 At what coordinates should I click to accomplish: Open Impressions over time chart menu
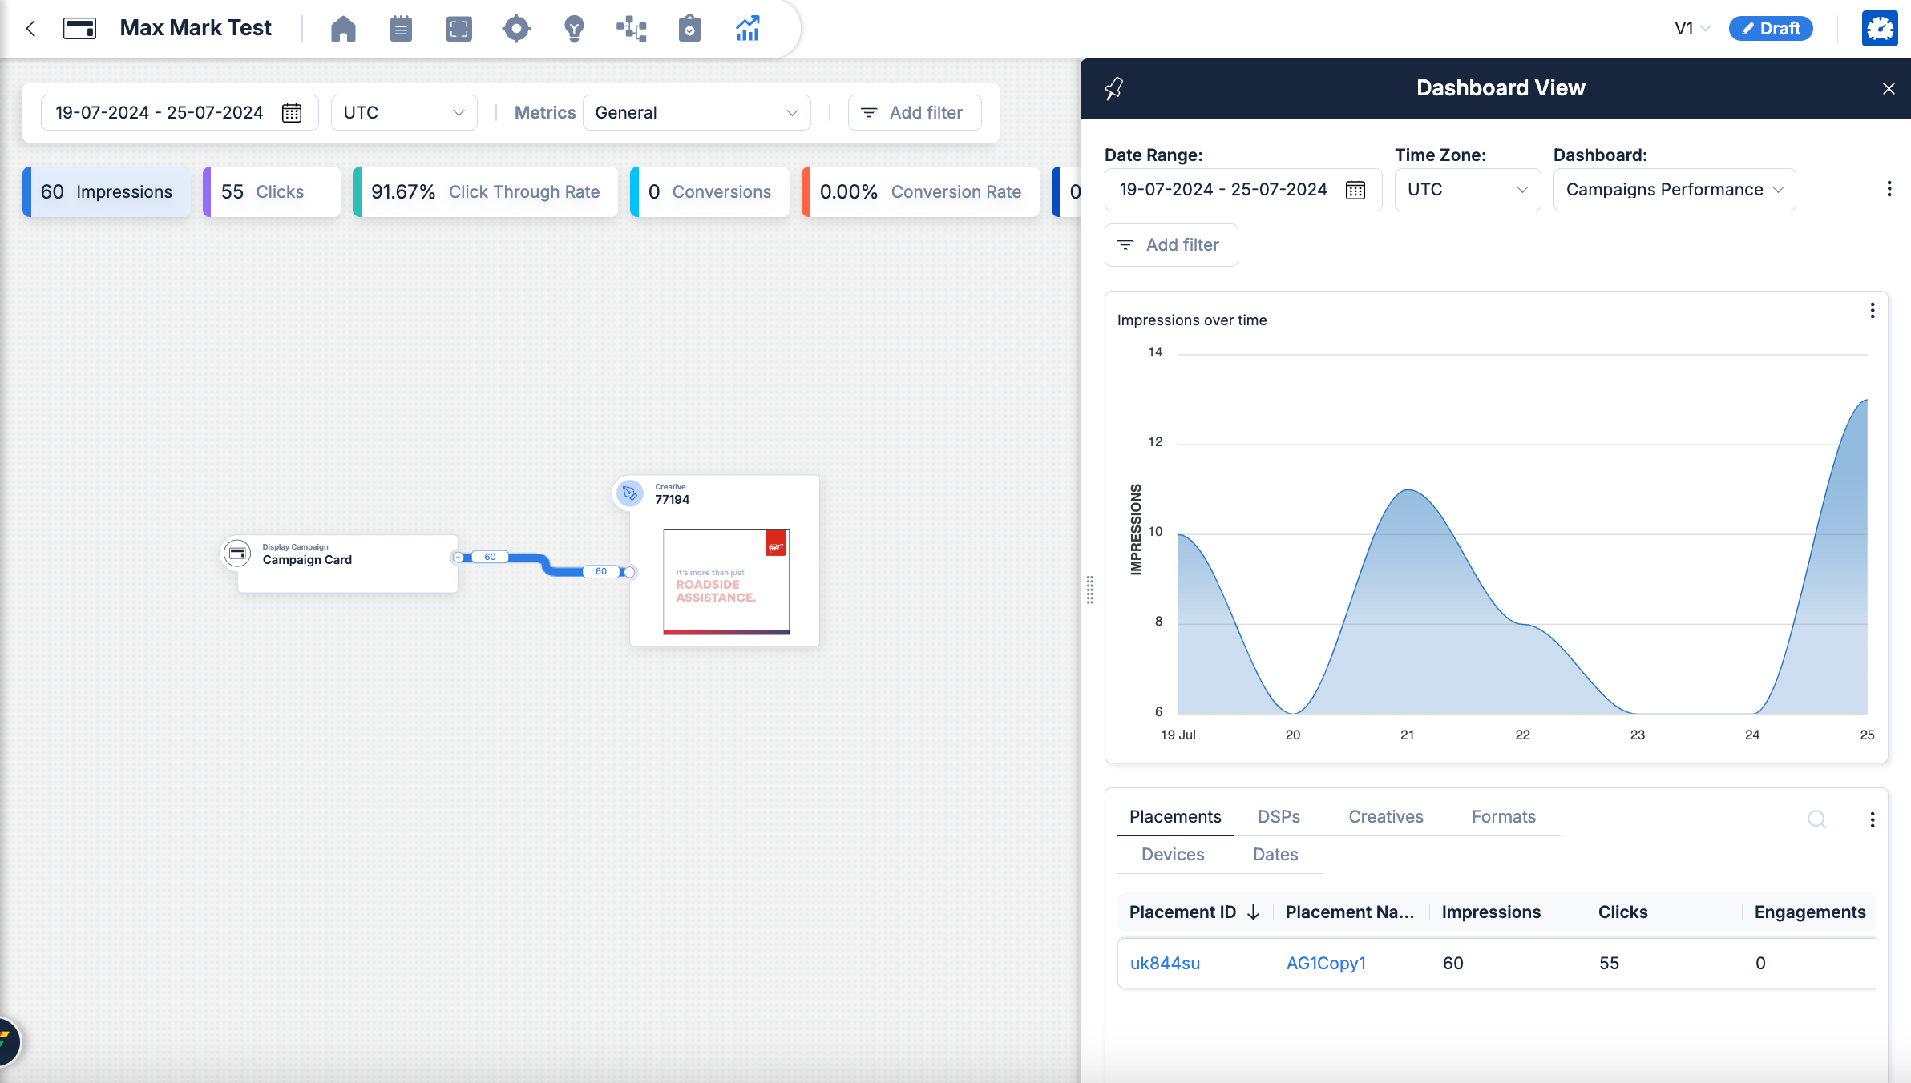(1873, 311)
